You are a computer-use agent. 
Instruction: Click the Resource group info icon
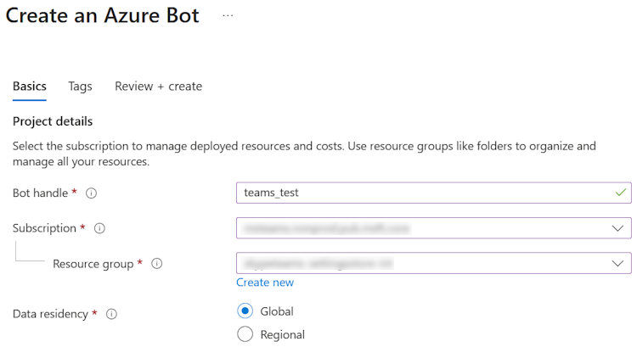(156, 264)
